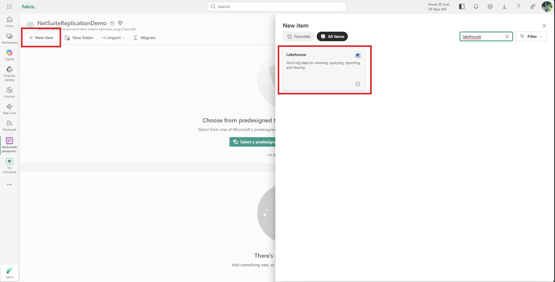Screen dimensions: 555x282
Task: Switch to the Favorites filter pill
Action: pos(298,36)
